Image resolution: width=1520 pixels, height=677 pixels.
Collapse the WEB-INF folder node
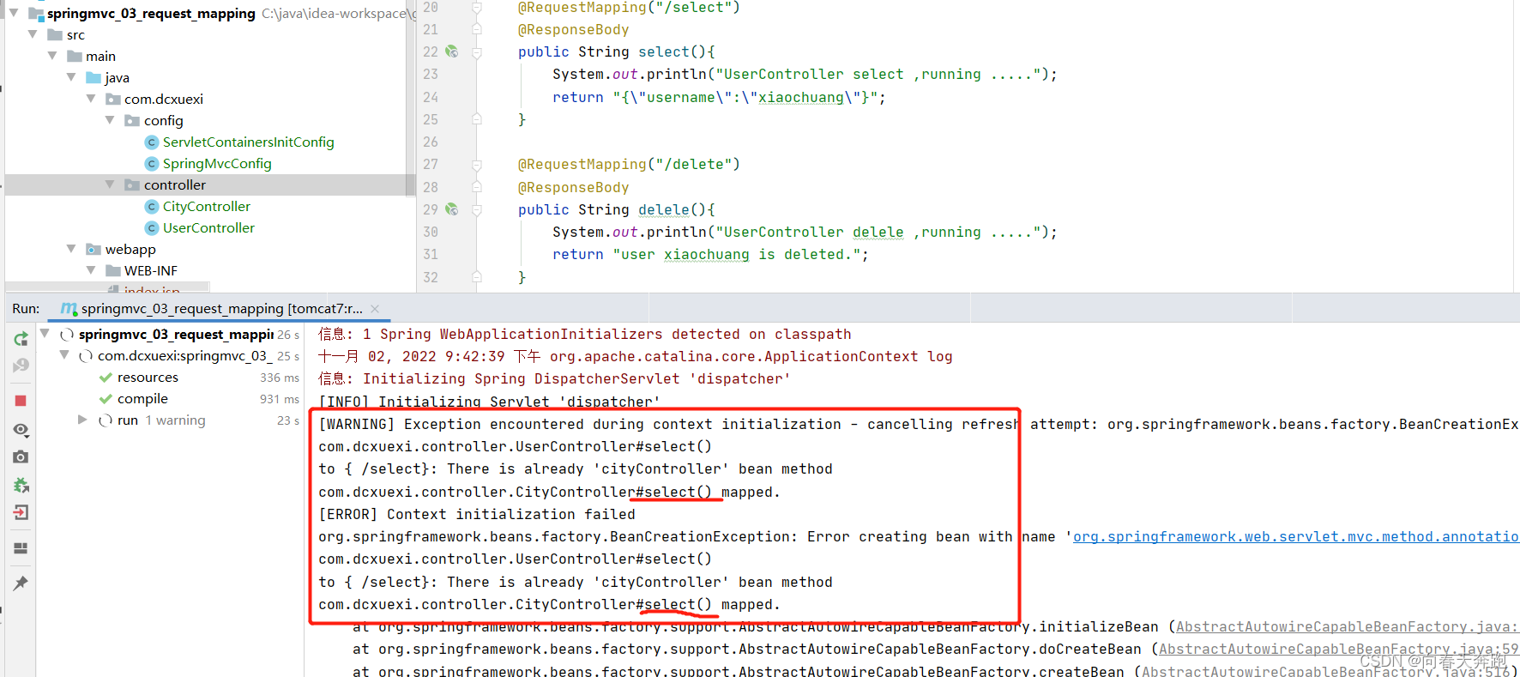coord(91,270)
